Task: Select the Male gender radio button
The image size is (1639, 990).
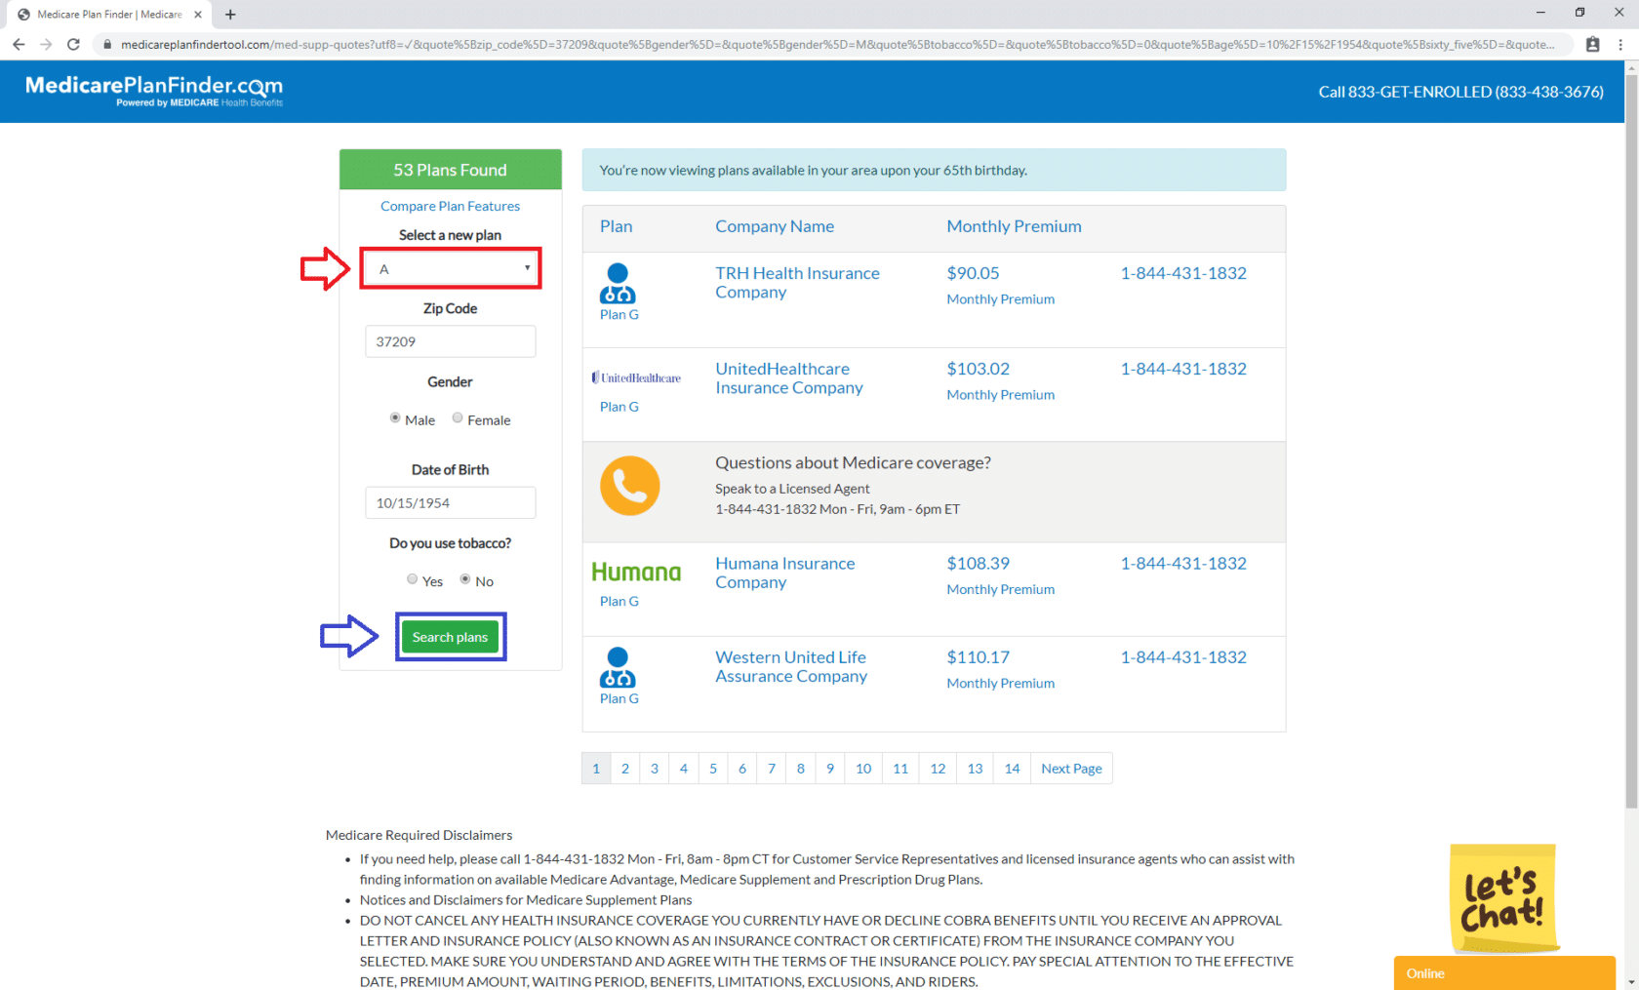Action: click(x=394, y=417)
